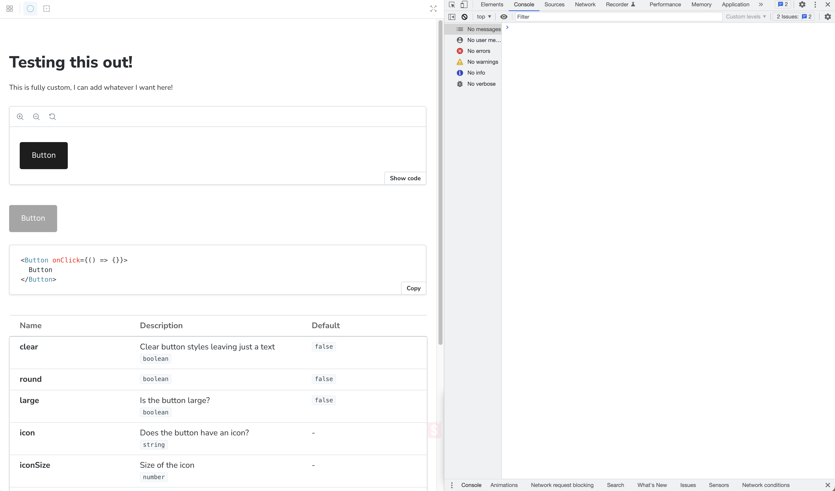Open drawer three-dot menu near bottom Console

pos(452,485)
